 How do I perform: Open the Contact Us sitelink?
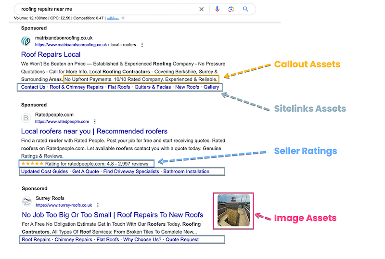click(33, 87)
